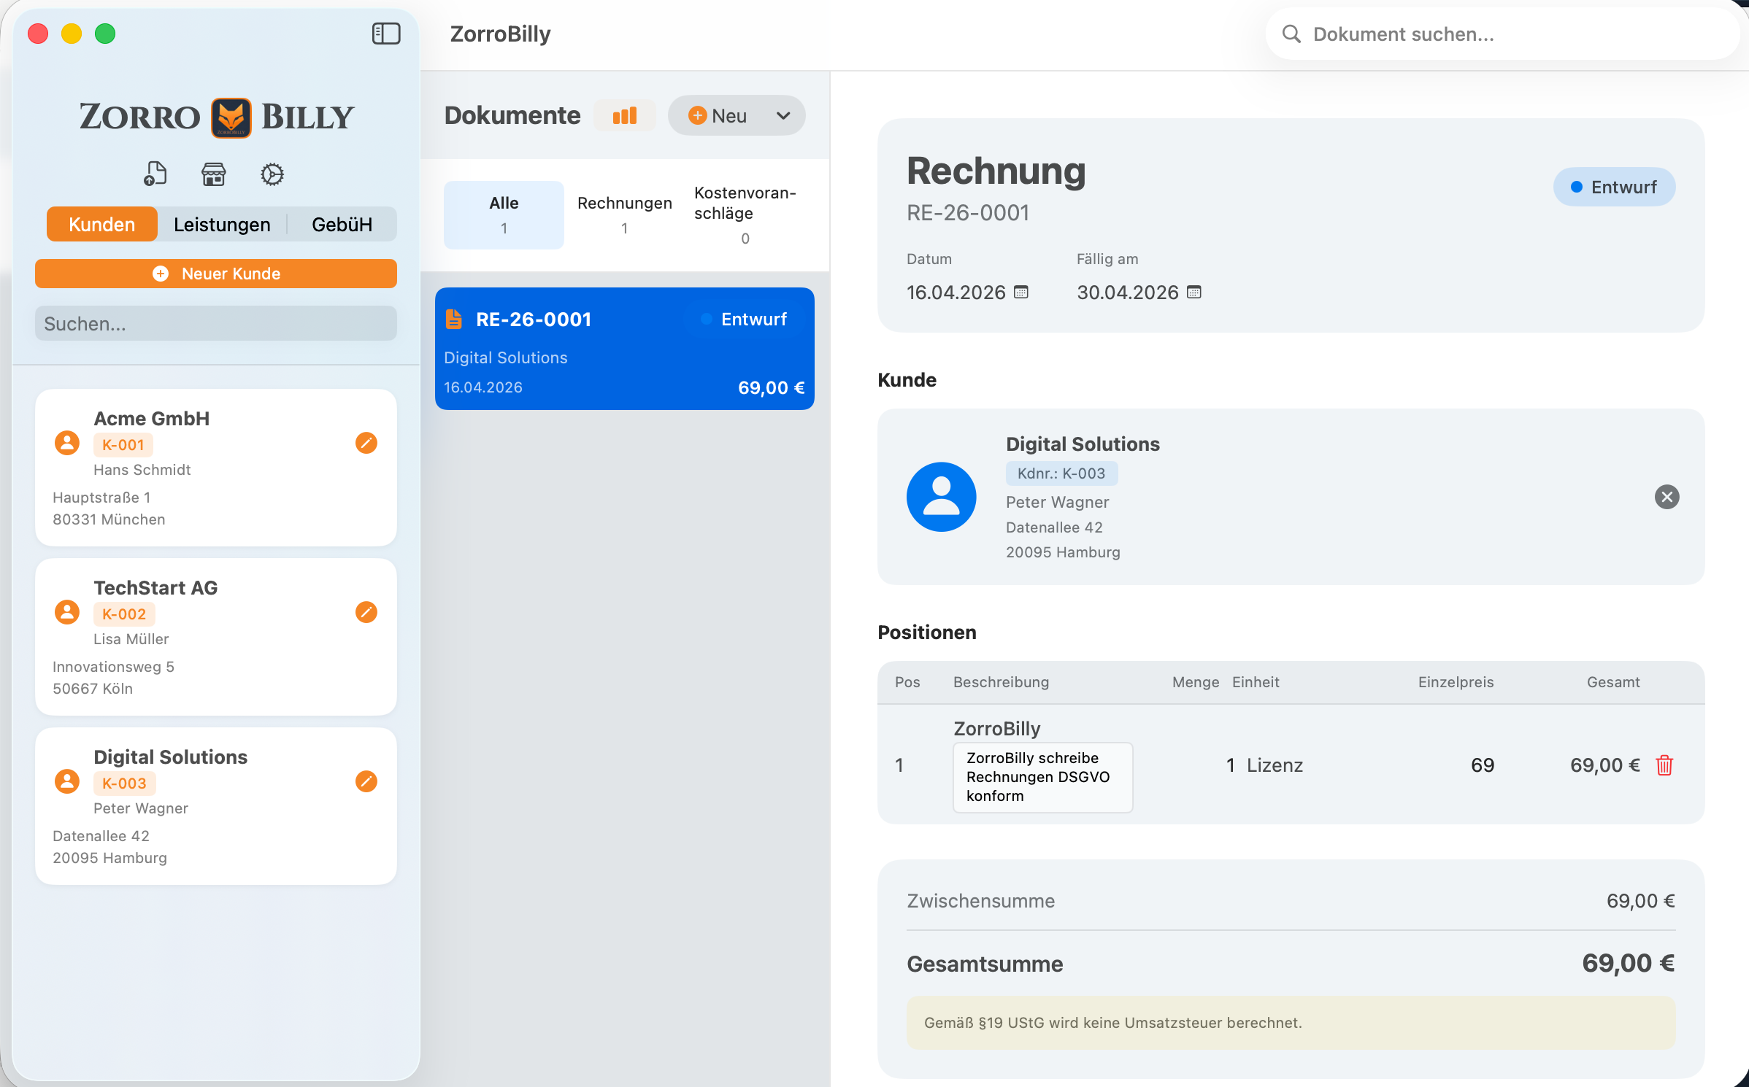Select the TechStart AG customer card
Viewport: 1749px width, 1087px height.
coord(216,637)
